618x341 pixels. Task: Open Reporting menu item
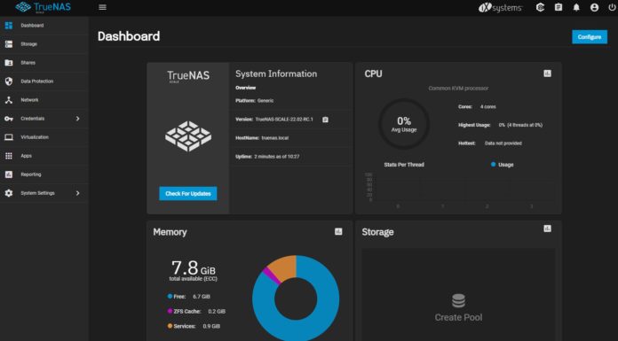tap(44, 174)
